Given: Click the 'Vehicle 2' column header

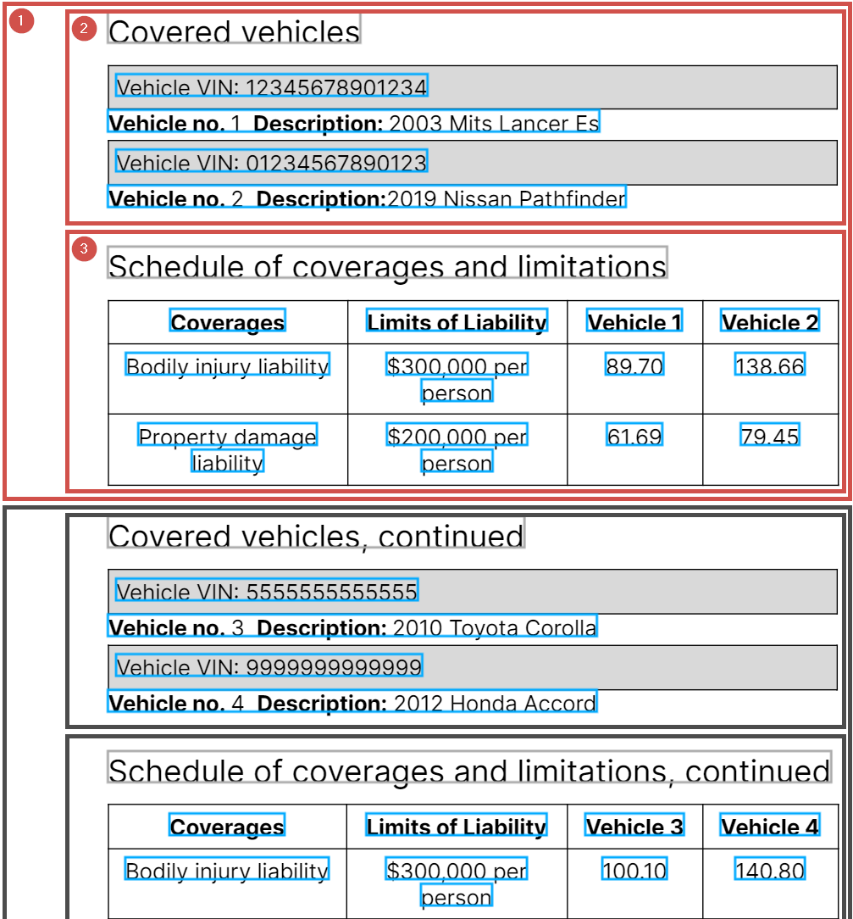Looking at the screenshot, I should [x=770, y=320].
